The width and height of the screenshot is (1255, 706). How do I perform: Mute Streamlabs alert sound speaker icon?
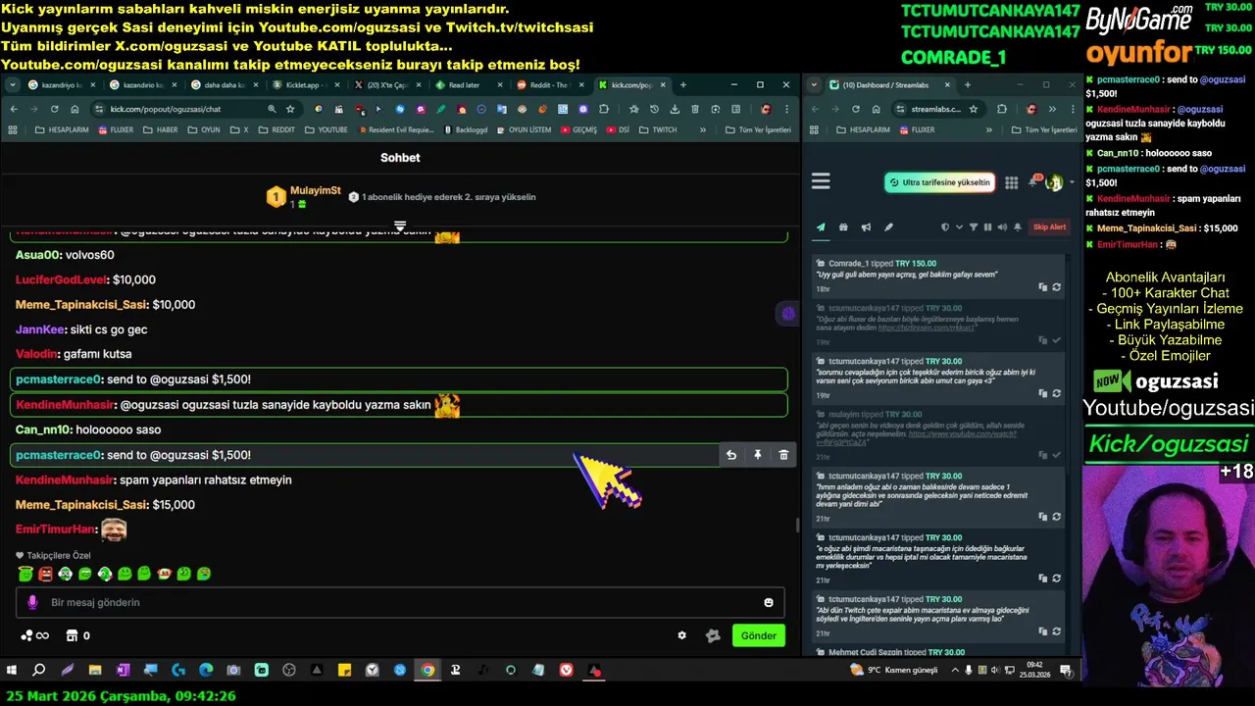click(1002, 227)
